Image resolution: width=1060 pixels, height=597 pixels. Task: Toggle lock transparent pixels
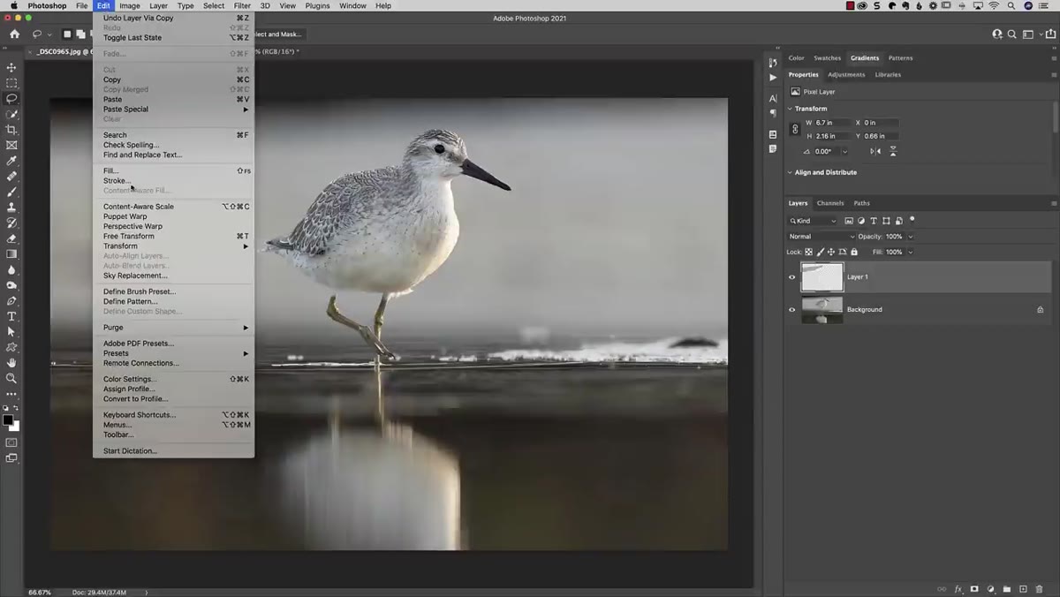coord(808,252)
